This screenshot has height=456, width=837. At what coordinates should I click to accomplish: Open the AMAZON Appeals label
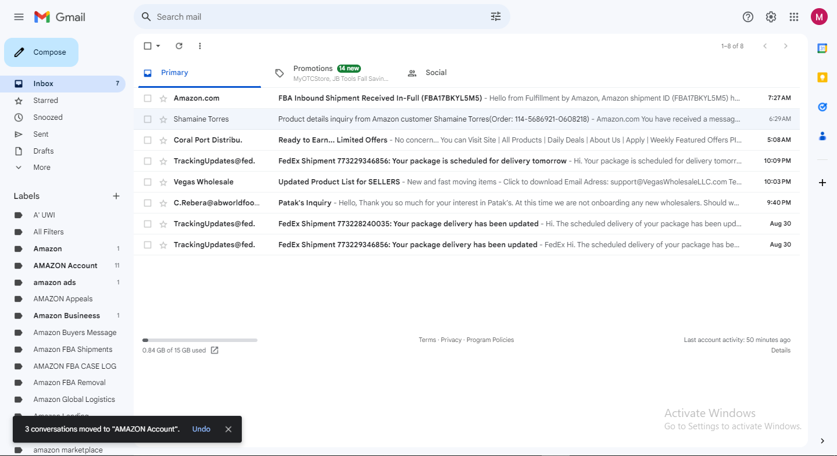pos(63,299)
